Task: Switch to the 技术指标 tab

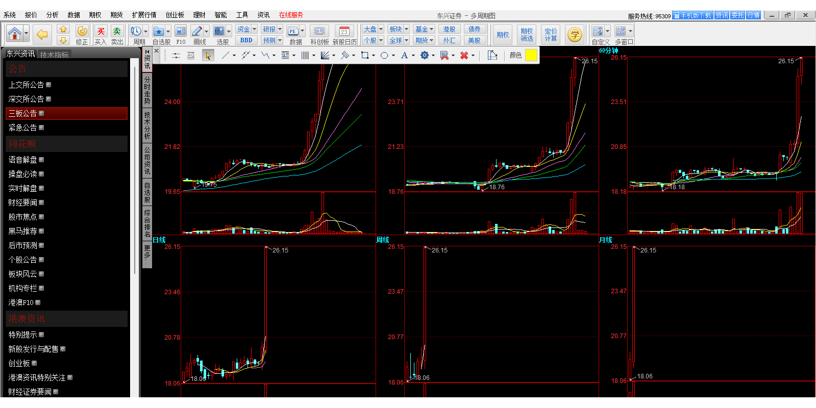Action: (54, 55)
